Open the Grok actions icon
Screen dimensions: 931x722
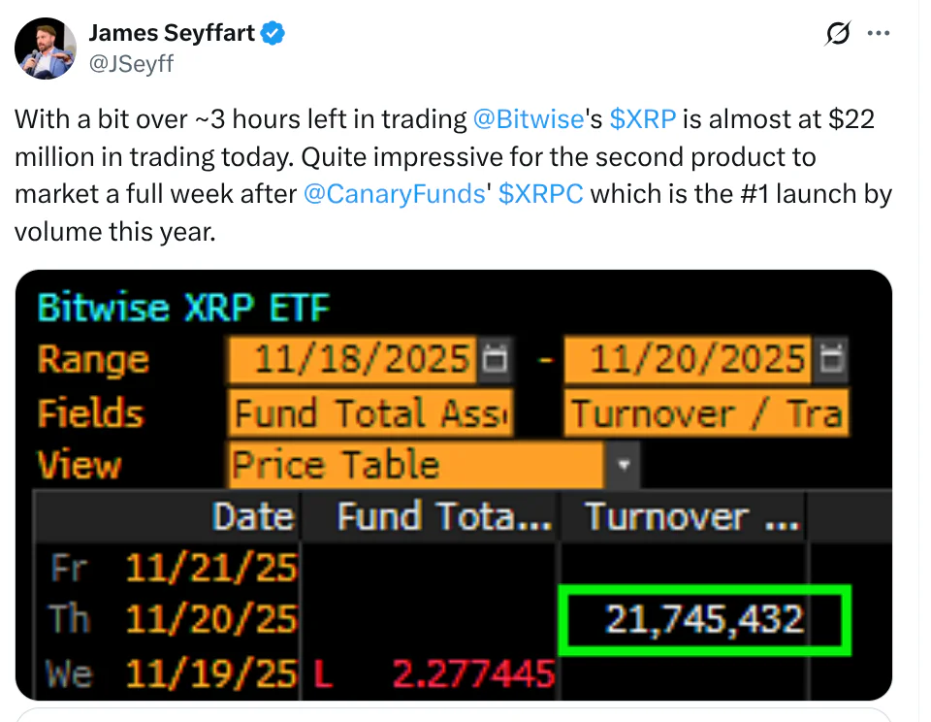(x=836, y=34)
